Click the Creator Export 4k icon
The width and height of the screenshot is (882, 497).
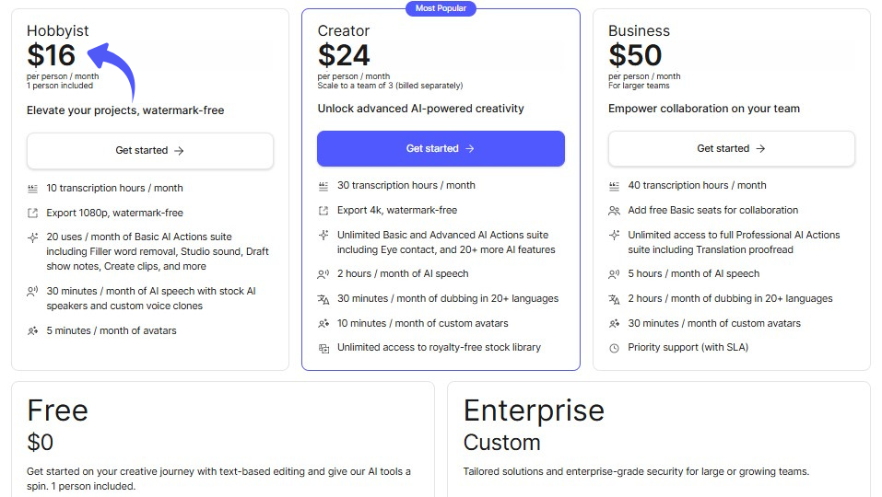pos(323,211)
